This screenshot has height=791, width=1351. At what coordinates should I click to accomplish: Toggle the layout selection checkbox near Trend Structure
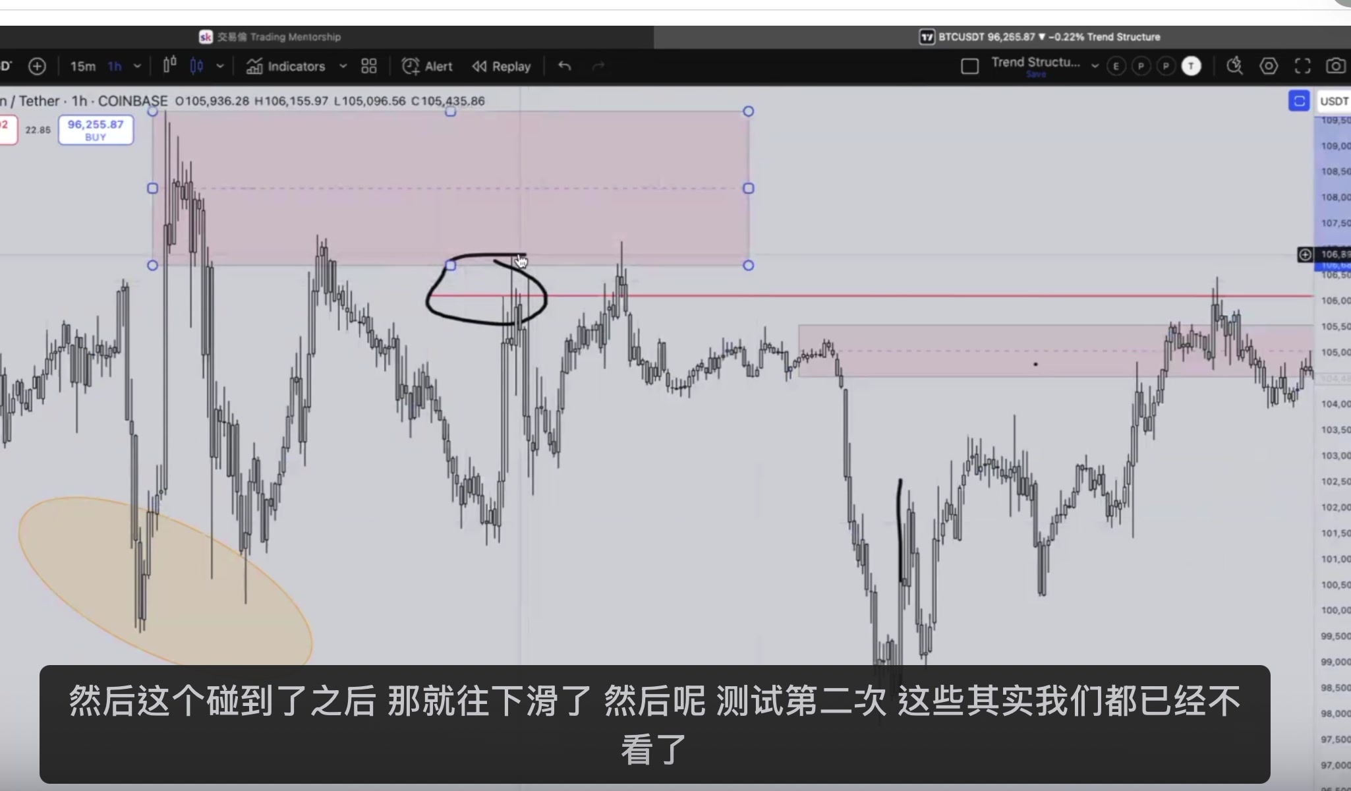969,66
